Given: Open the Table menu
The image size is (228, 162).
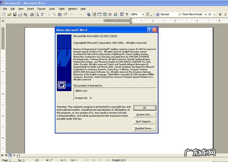Looking at the screenshot, I should point(61,9).
